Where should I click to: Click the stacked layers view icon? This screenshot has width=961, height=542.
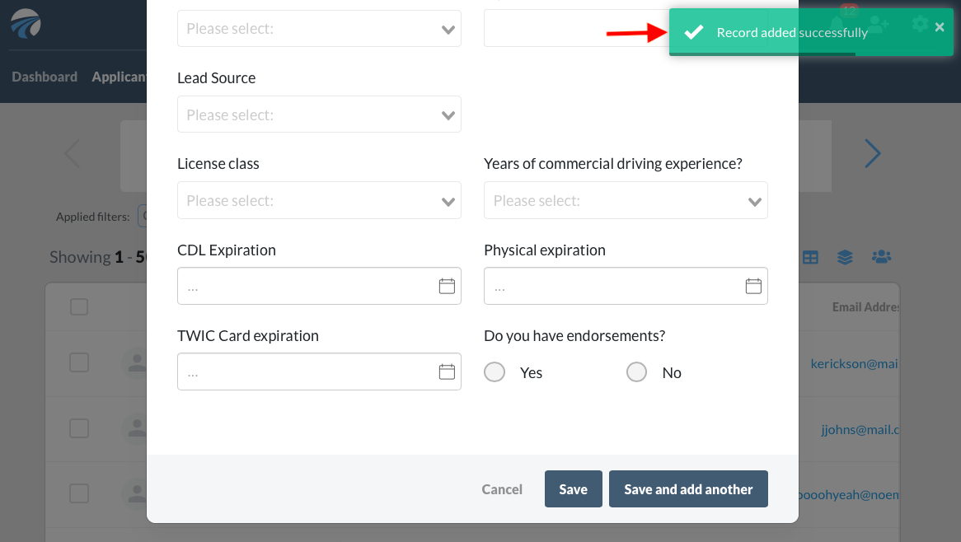tap(845, 258)
